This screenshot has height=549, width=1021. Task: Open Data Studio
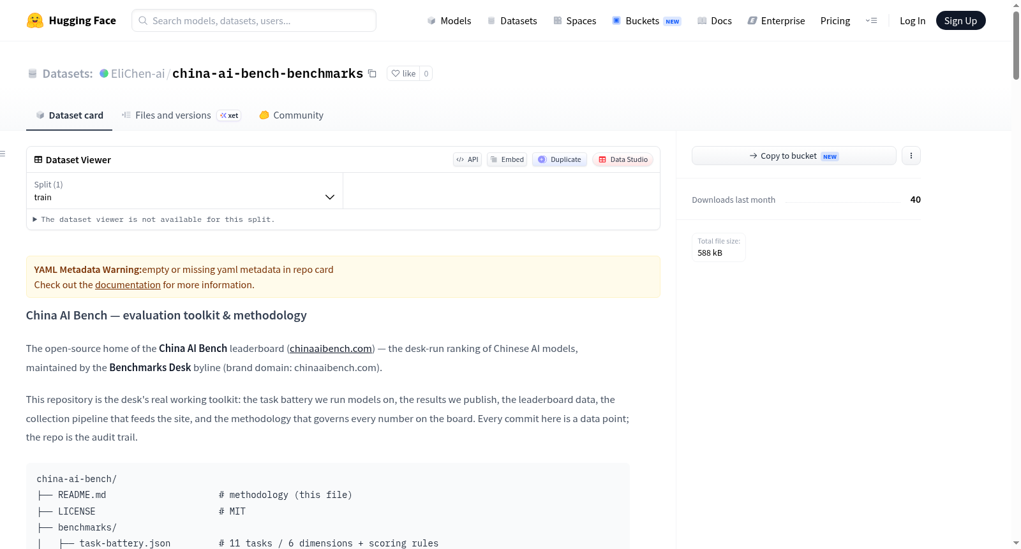coord(623,159)
